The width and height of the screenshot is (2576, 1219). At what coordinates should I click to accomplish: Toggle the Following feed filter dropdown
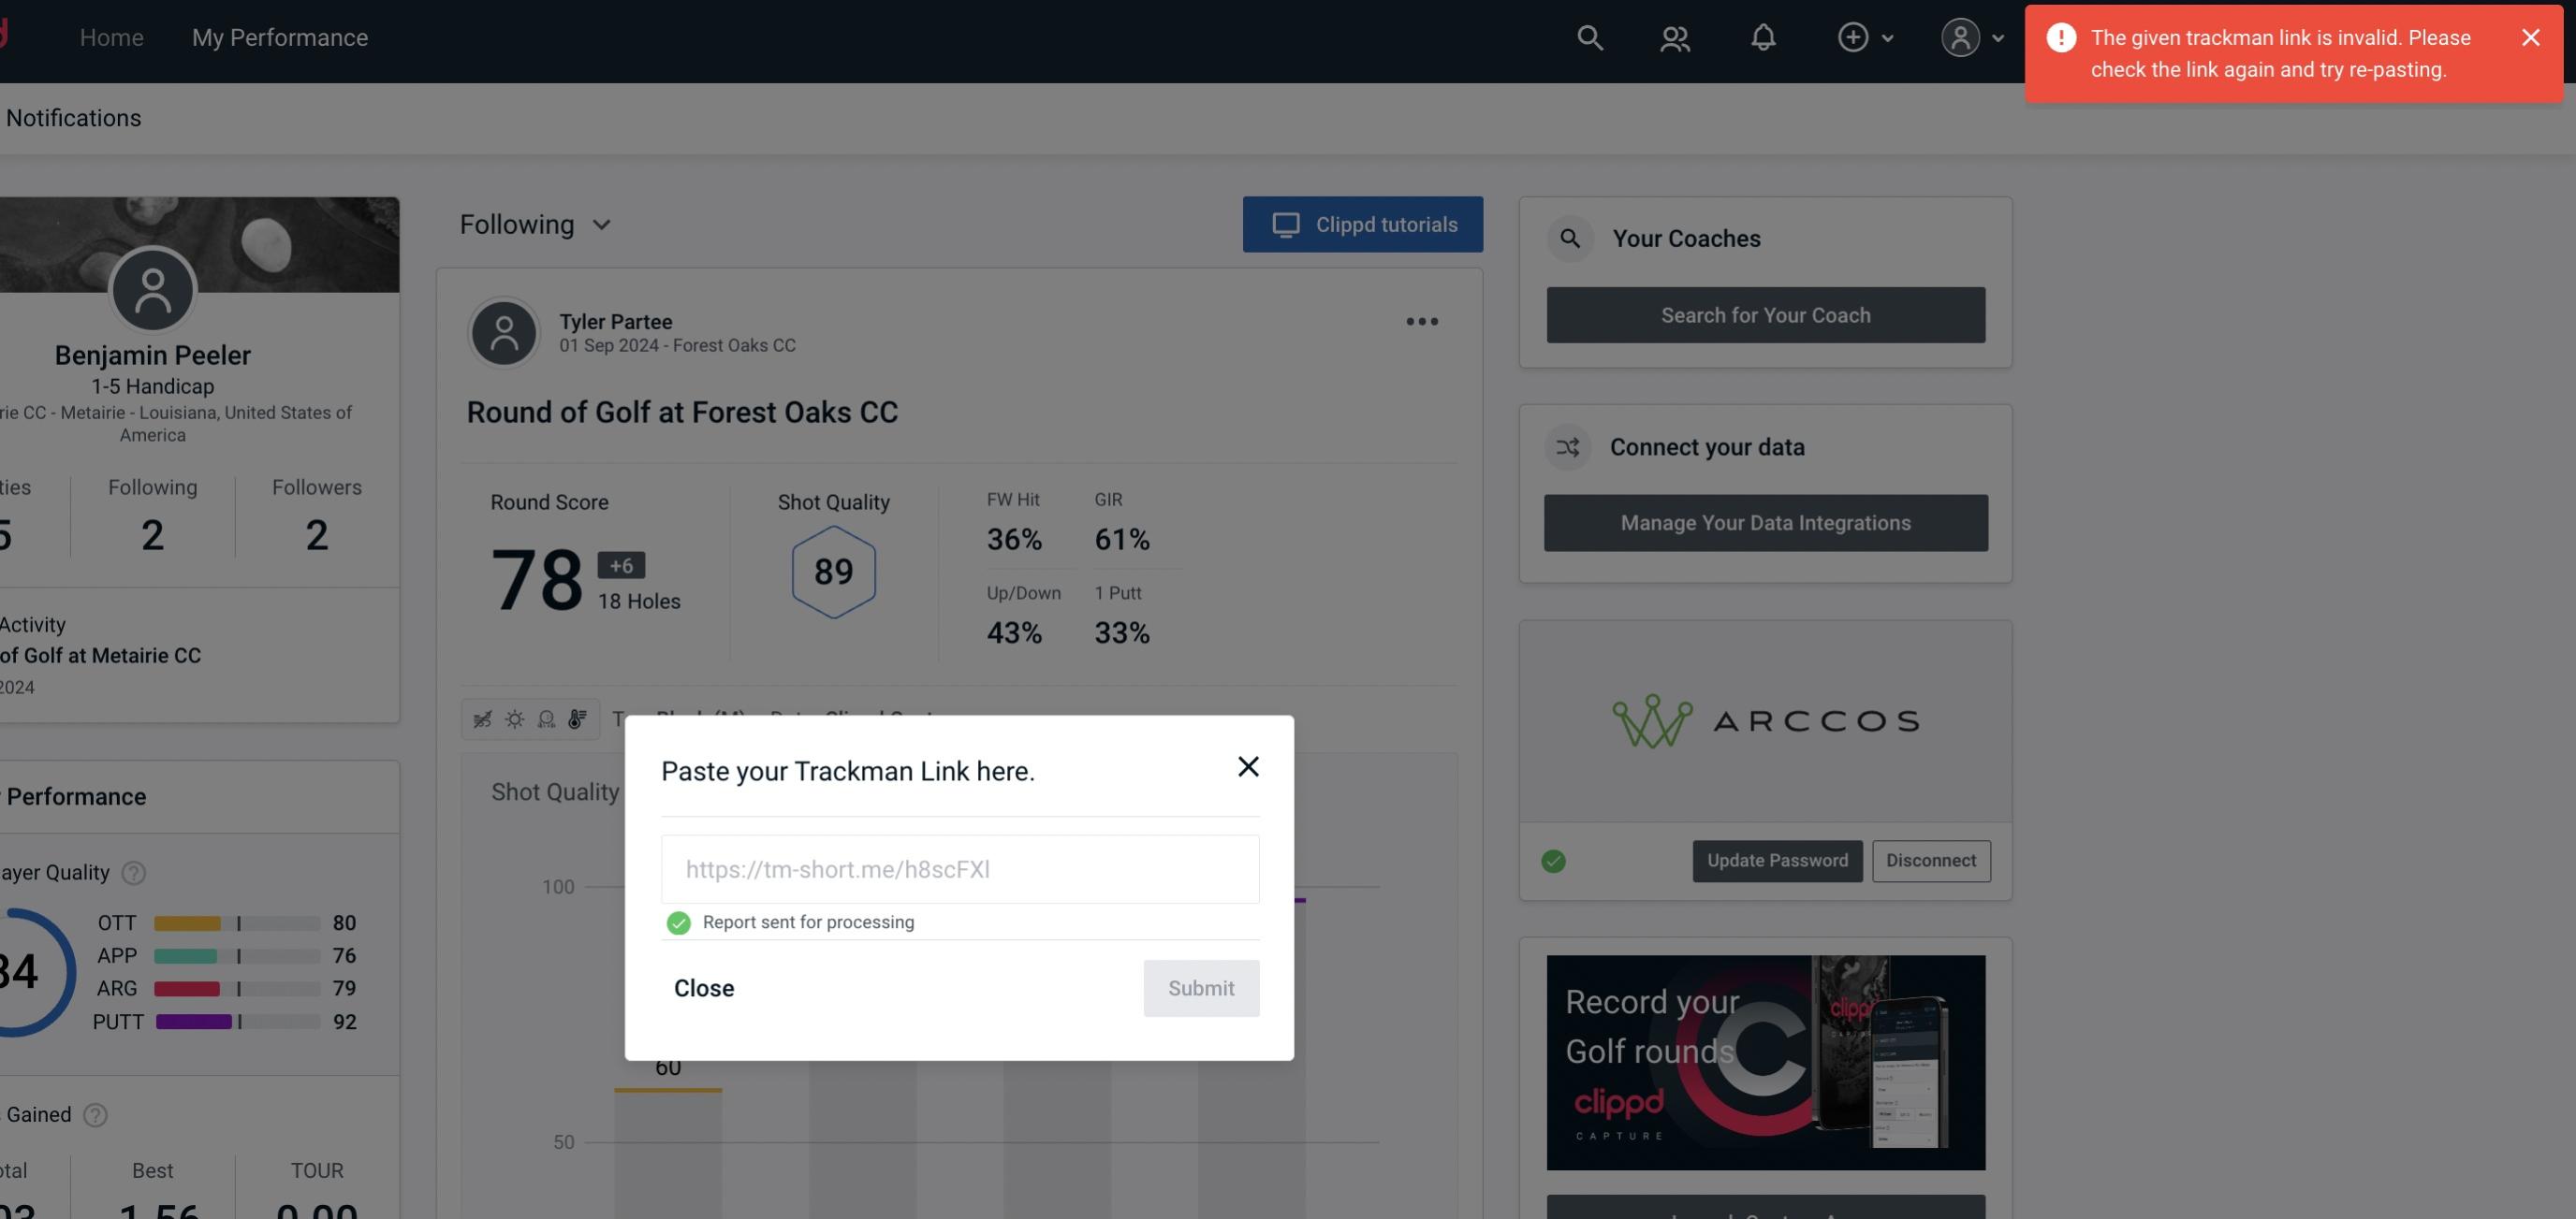(x=535, y=224)
